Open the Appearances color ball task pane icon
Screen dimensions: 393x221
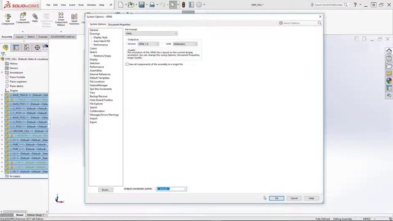389,80
